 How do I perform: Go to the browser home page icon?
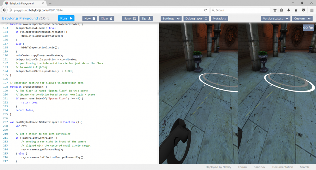pyautogui.click(x=296, y=10)
